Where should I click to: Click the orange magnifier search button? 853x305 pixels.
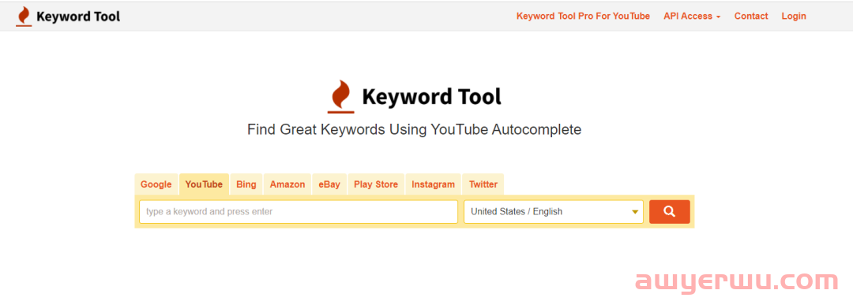point(669,212)
